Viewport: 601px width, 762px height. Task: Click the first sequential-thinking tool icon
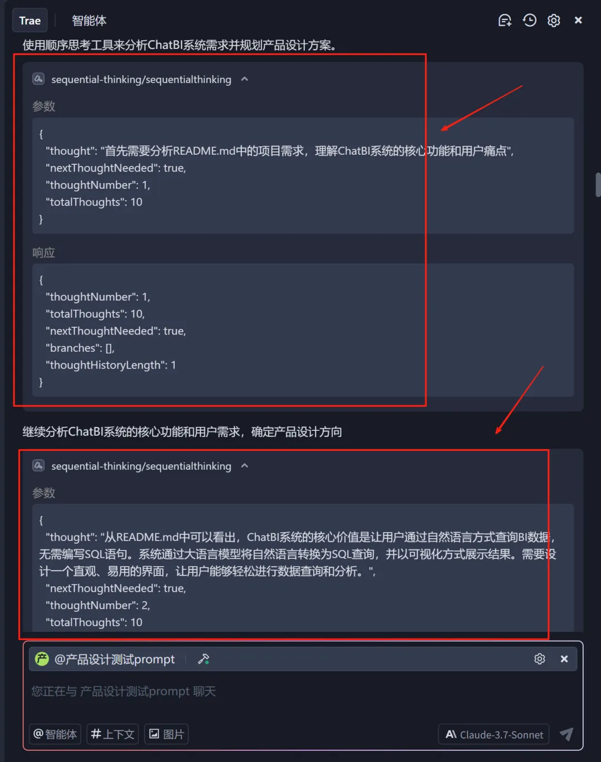[x=38, y=78]
